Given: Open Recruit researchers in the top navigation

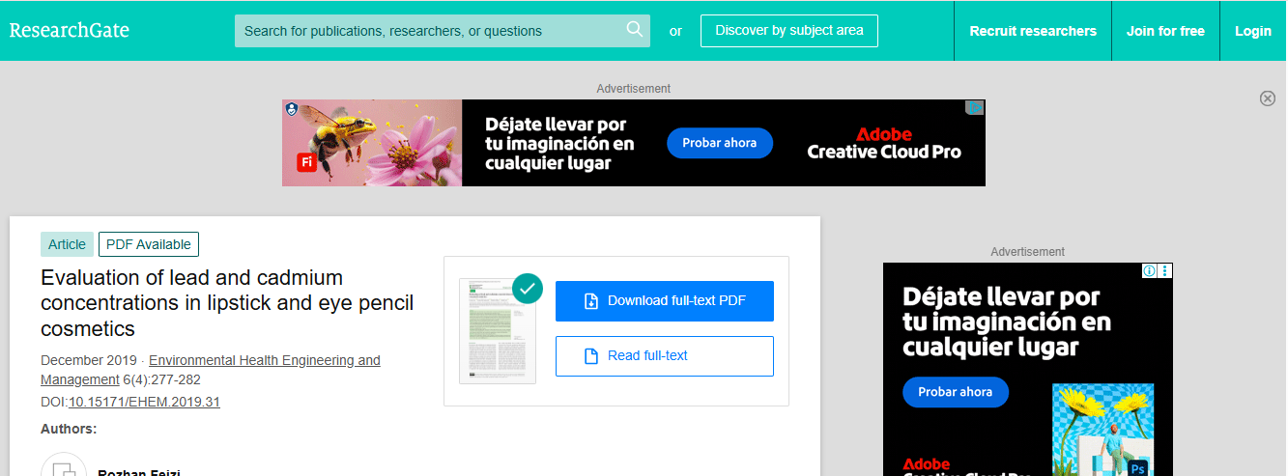Looking at the screenshot, I should coord(1032,31).
